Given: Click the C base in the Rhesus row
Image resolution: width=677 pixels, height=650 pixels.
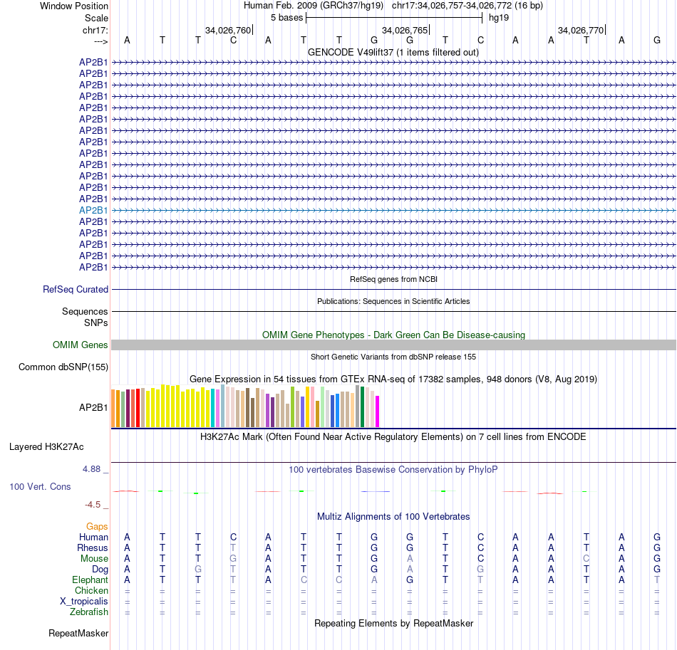Looking at the screenshot, I should pos(480,547).
